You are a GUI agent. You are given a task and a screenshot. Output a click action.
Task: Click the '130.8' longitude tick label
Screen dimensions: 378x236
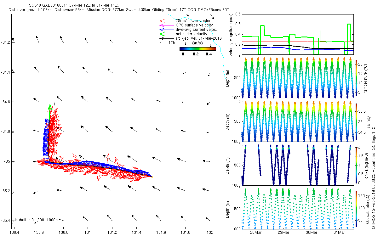[x=63, y=232]
